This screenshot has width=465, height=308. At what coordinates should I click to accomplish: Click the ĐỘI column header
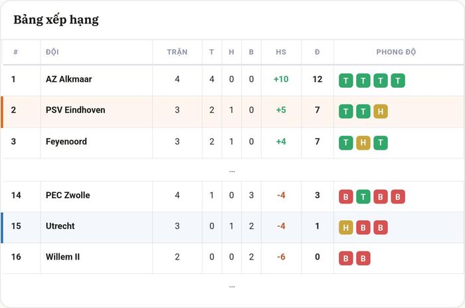coord(52,52)
